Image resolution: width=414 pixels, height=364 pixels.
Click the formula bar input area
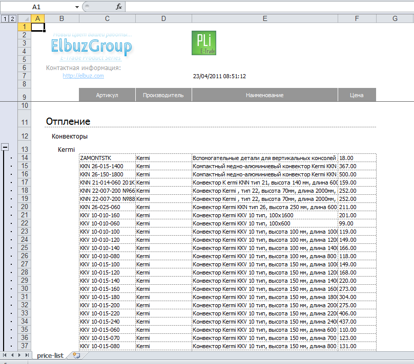coord(270,7)
